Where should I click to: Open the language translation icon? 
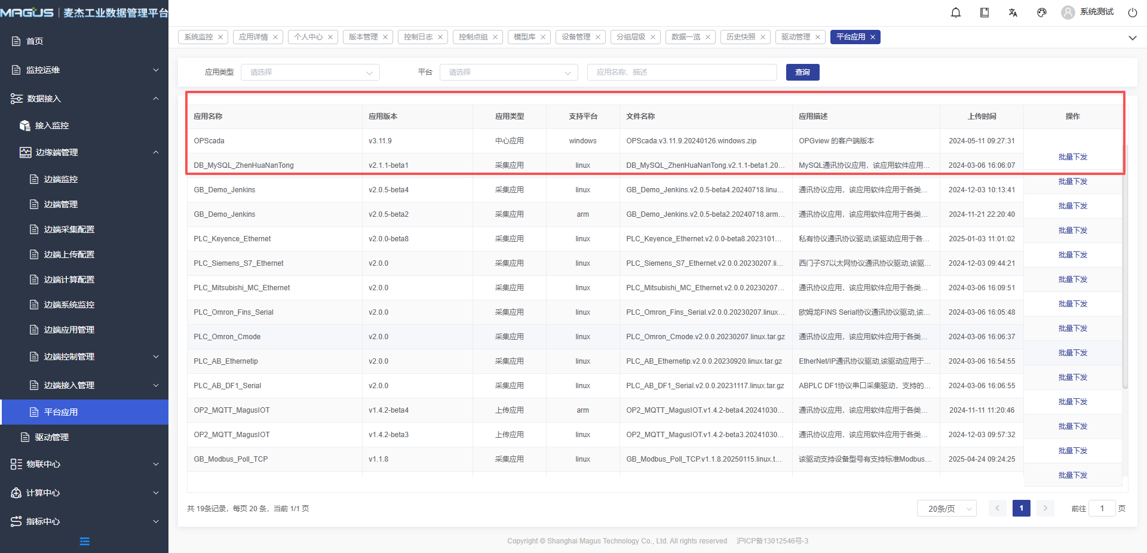tap(1013, 13)
